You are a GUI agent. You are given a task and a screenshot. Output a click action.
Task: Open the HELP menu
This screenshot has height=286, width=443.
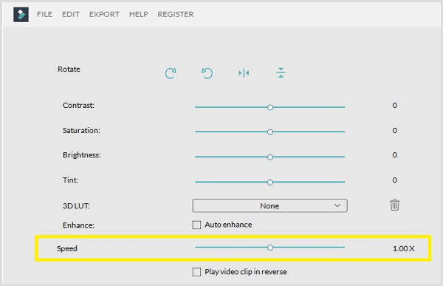(139, 15)
